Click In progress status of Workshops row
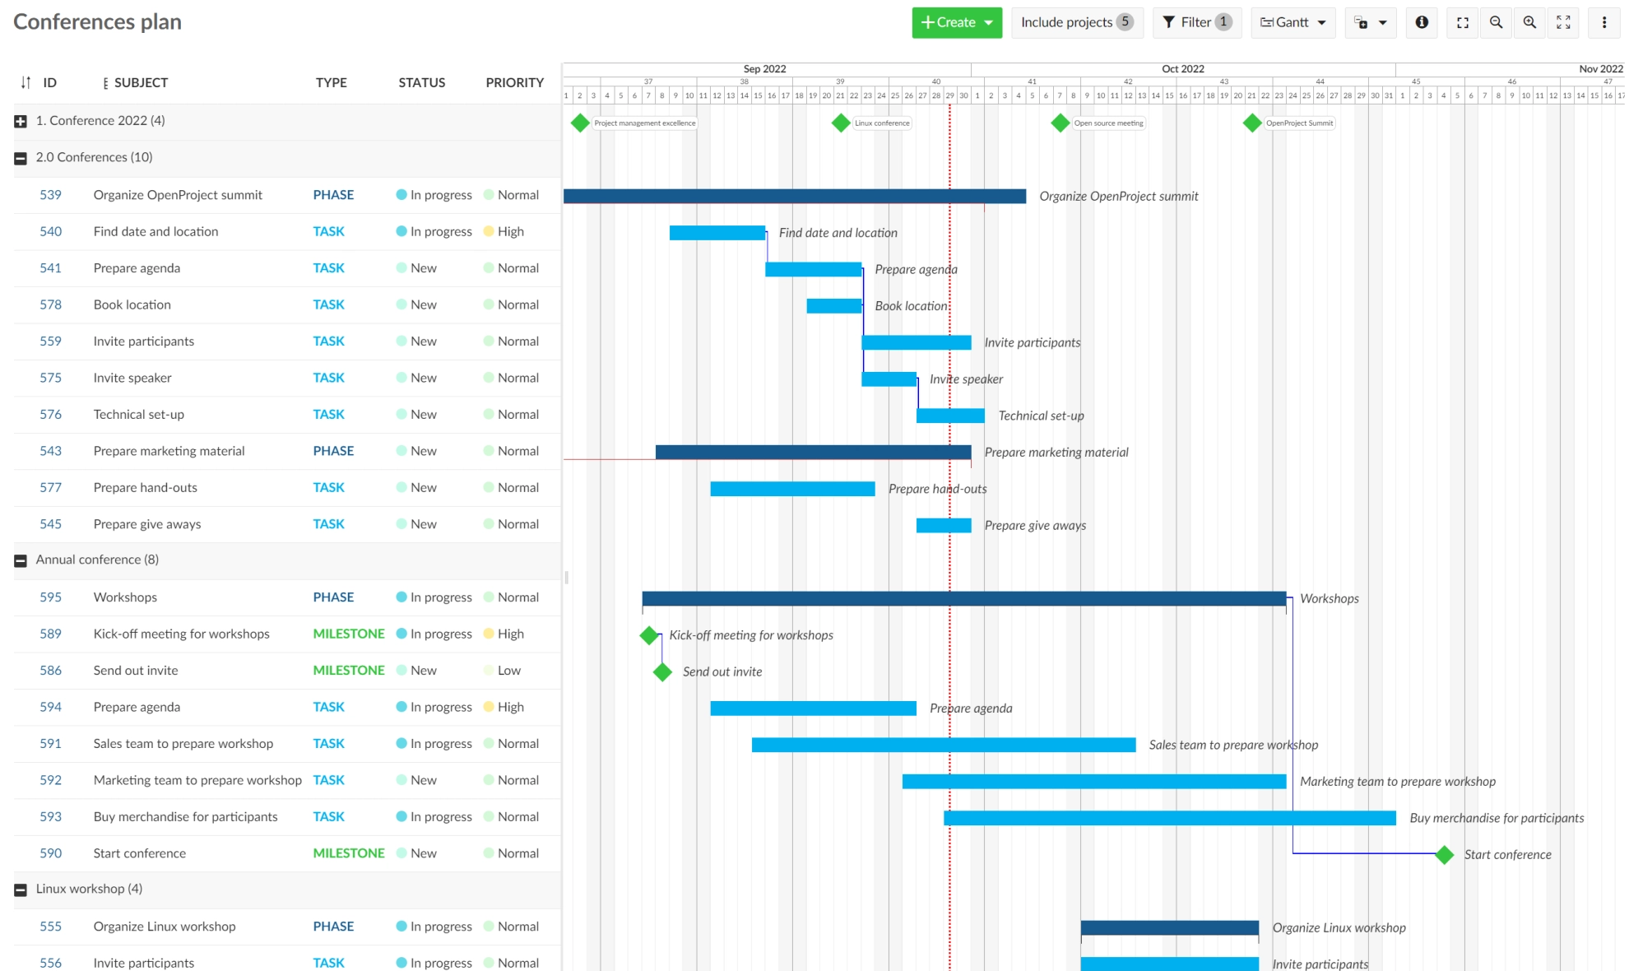This screenshot has width=1629, height=971. (x=434, y=597)
